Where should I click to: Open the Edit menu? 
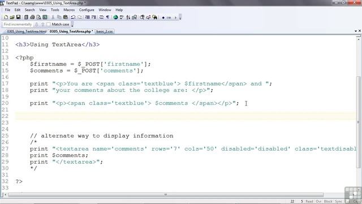pos(18,10)
